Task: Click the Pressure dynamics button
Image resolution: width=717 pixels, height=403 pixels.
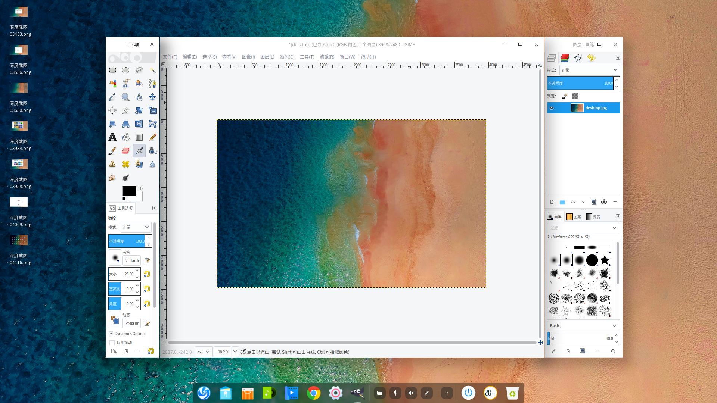Action: (131, 323)
